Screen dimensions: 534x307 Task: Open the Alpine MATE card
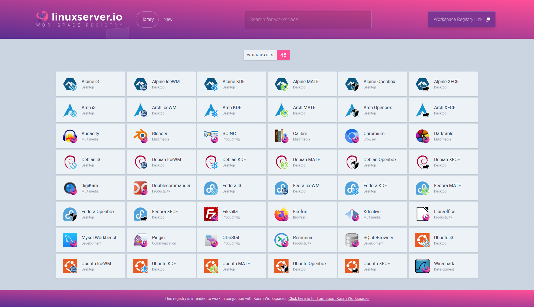(302, 84)
